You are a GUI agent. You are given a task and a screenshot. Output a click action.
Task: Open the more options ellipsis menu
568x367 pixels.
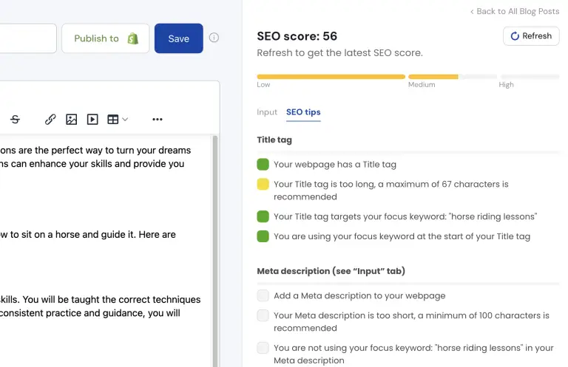point(158,120)
